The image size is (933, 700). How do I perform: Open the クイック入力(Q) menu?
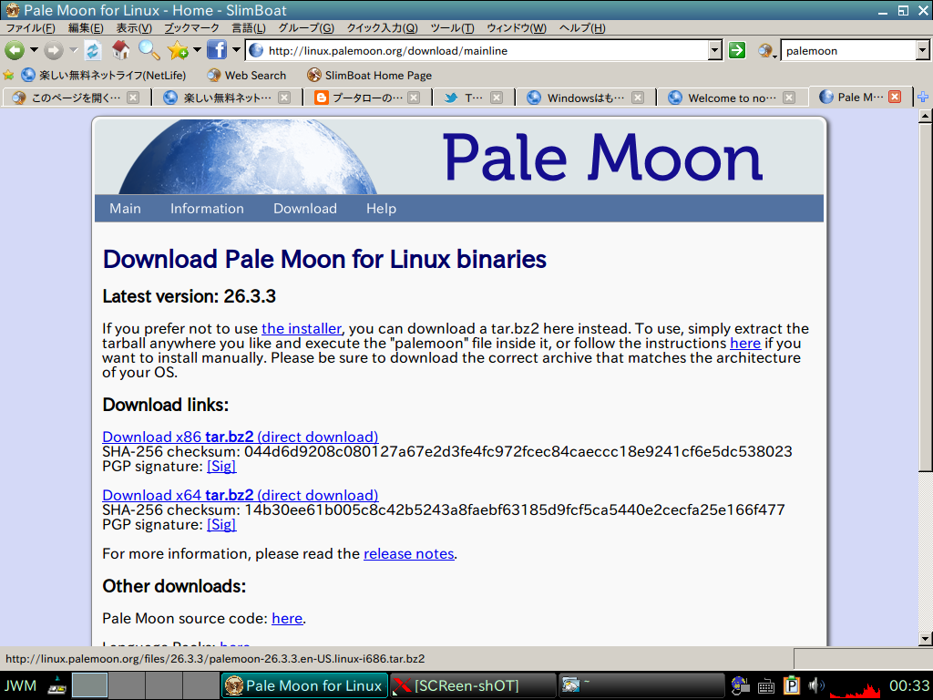[x=383, y=28]
